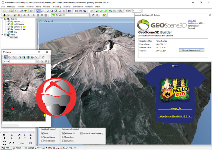Collapse the Objects tree node
Image resolution: width=212 pixels, height=150 pixels.
pos(2,19)
